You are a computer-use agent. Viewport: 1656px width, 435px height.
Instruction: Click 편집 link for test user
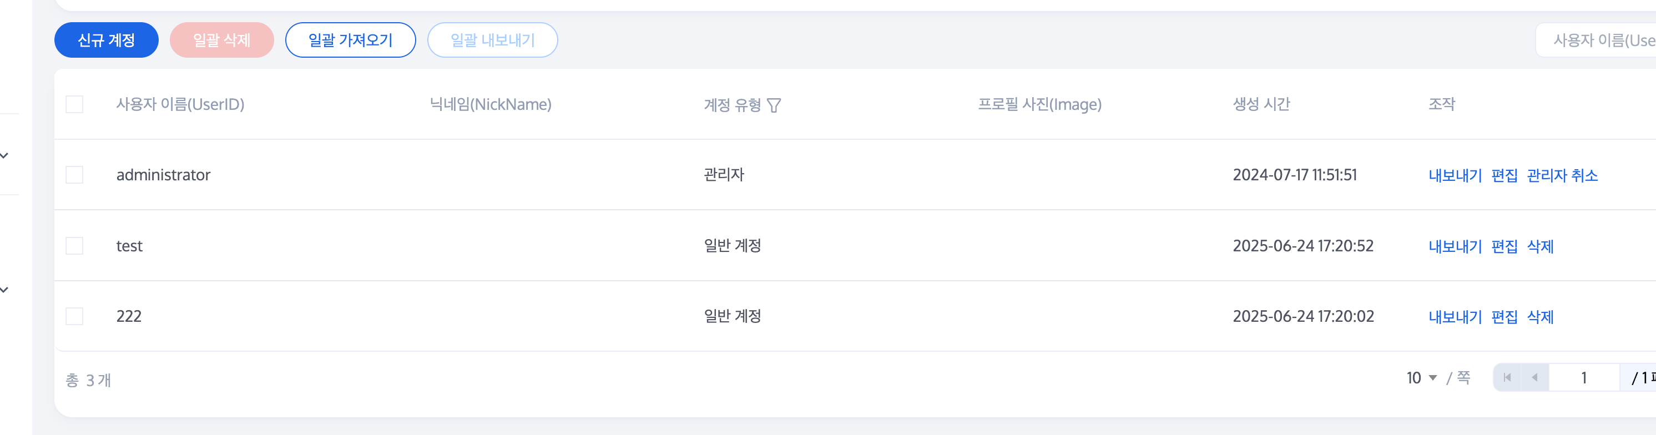(x=1504, y=246)
